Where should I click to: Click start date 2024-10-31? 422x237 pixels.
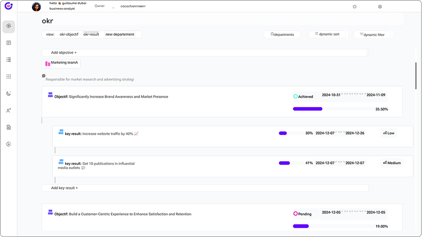(331, 95)
